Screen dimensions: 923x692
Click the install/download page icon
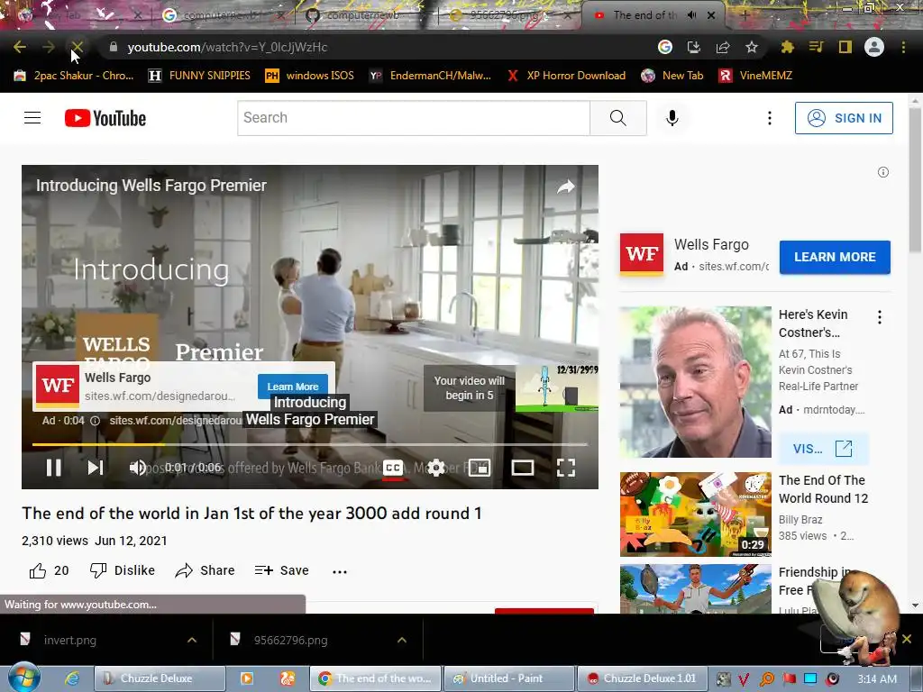coord(693,47)
